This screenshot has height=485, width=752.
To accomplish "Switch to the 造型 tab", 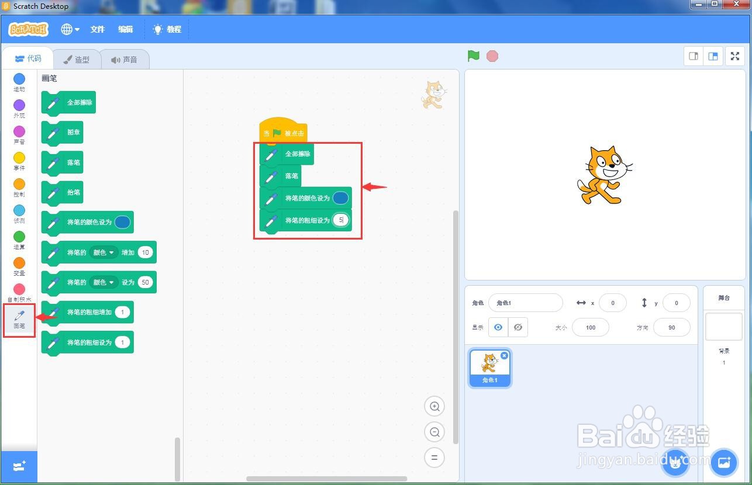I will click(77, 58).
